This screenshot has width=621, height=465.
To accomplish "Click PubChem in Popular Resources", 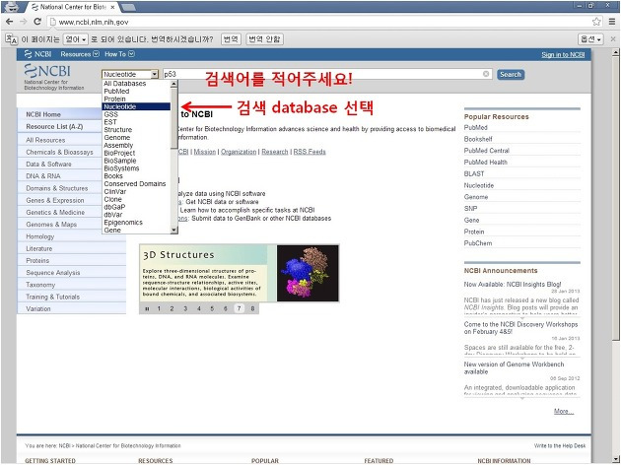I will pos(478,243).
